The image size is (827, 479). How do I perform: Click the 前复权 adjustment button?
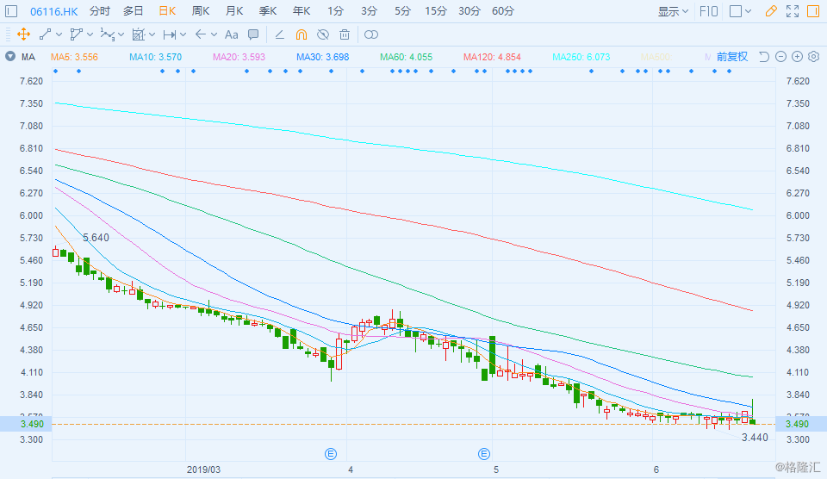coord(732,57)
